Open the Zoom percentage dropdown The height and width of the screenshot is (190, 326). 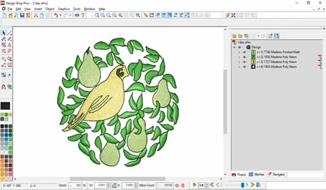click(70, 185)
